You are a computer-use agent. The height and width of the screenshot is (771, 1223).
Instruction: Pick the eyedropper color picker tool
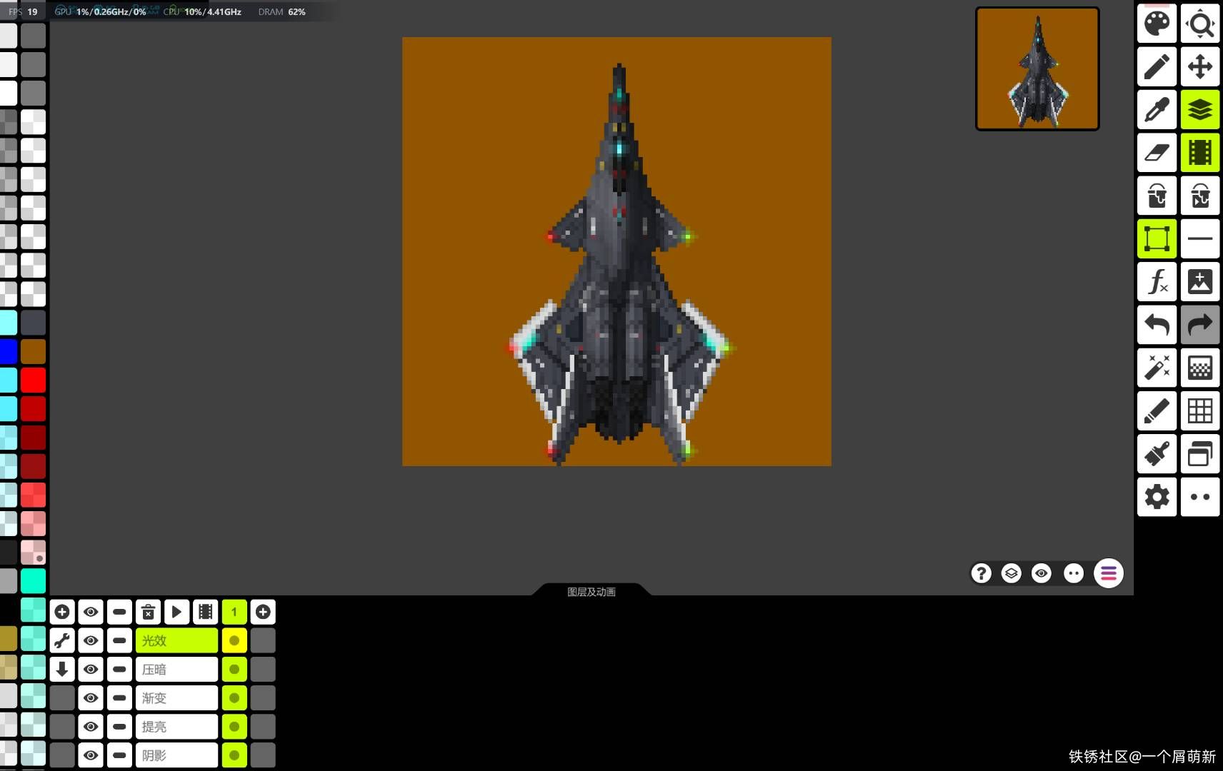coord(1157,110)
